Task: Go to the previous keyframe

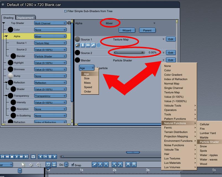Action: [40, 157]
